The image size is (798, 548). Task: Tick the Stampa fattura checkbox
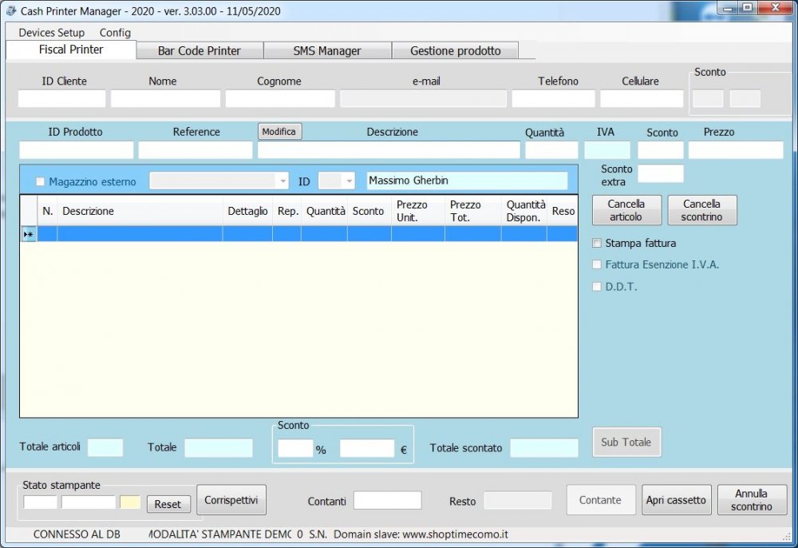(x=597, y=243)
